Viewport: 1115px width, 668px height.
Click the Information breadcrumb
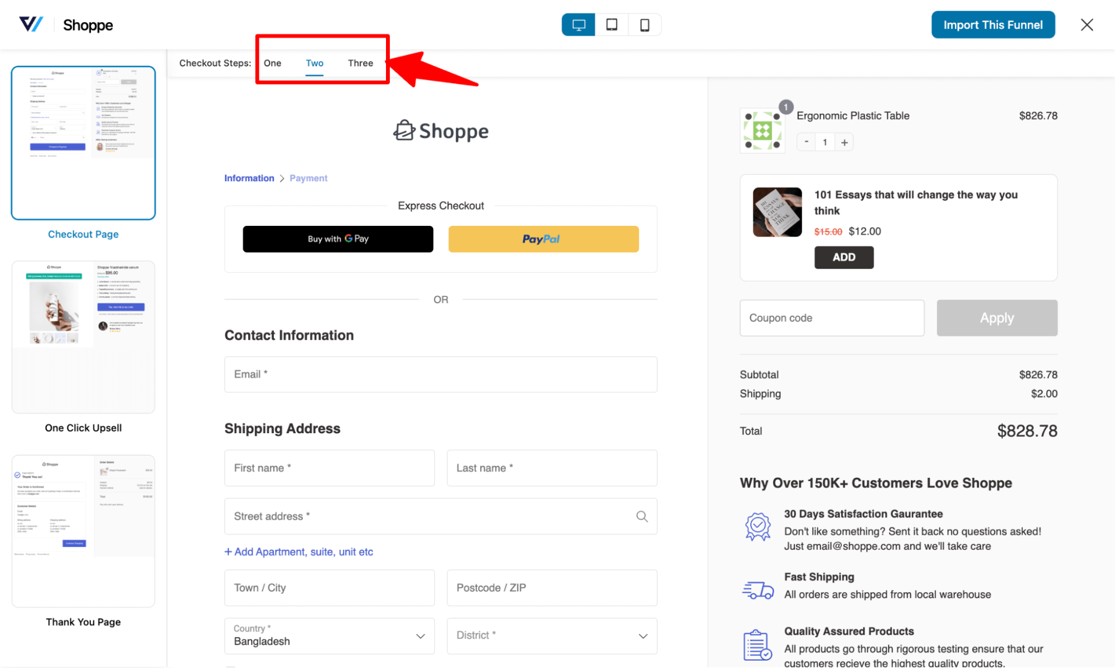pos(249,178)
